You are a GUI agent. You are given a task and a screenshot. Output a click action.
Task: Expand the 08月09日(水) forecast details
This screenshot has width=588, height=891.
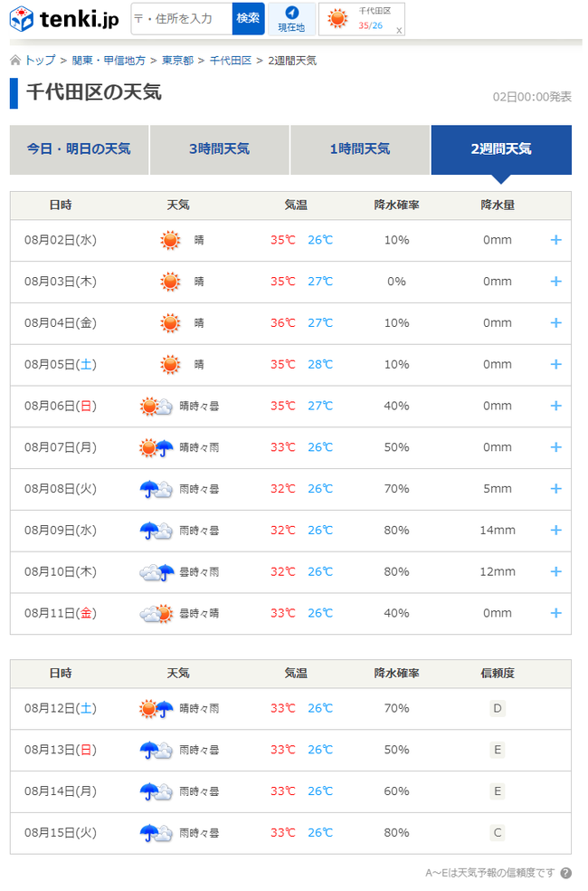pos(555,530)
